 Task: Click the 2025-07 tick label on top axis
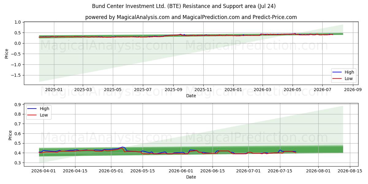coord(143,90)
